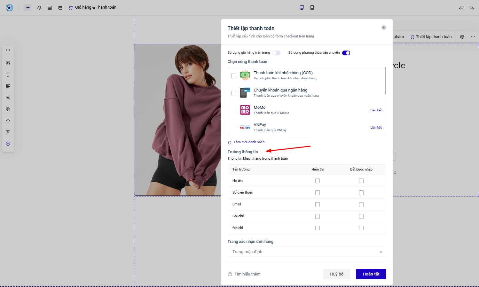Tick 'Hiển thị' checkbox for Họ tên
Viewport: 479px width, 287px height.
[318, 181]
